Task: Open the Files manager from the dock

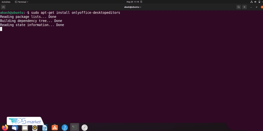Action: (x=25, y=128)
